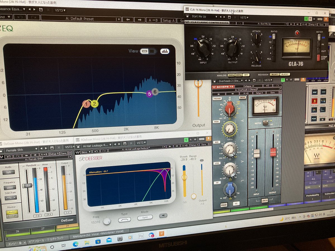Screen dimensions: 335x251
Task: Click the undo arrow in CLA-76 Waves toolbar
Action: [x=233, y=23]
